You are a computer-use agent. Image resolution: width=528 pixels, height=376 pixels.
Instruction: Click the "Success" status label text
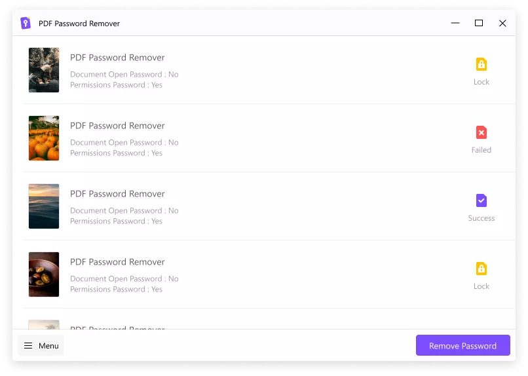[x=481, y=218]
